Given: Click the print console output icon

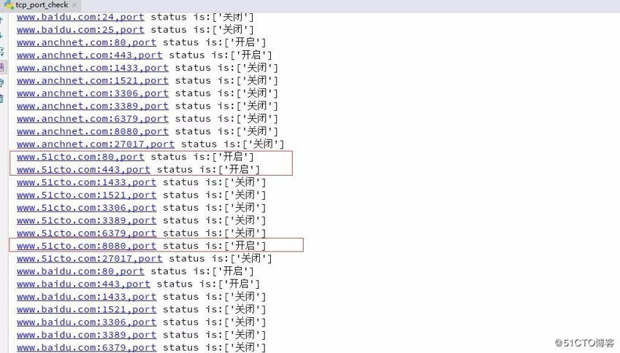Looking at the screenshot, I should click(x=2, y=82).
